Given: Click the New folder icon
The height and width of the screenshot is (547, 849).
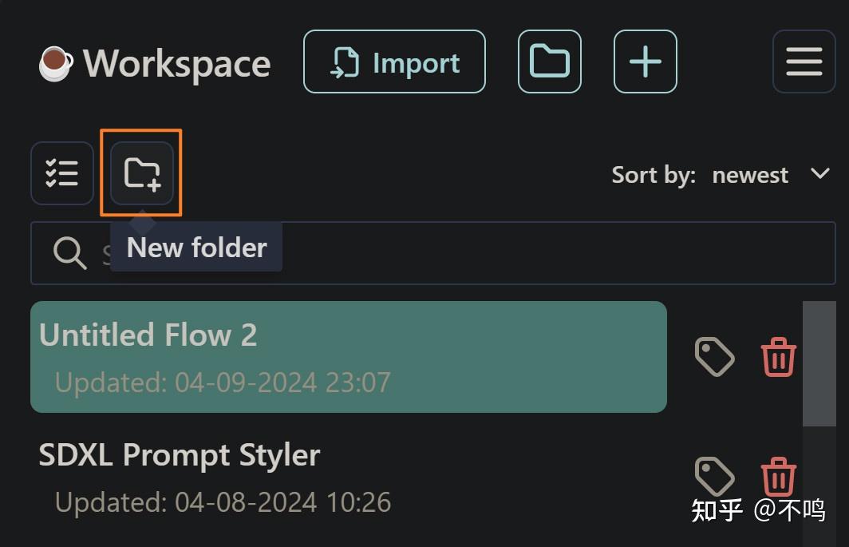Looking at the screenshot, I should click(x=142, y=173).
